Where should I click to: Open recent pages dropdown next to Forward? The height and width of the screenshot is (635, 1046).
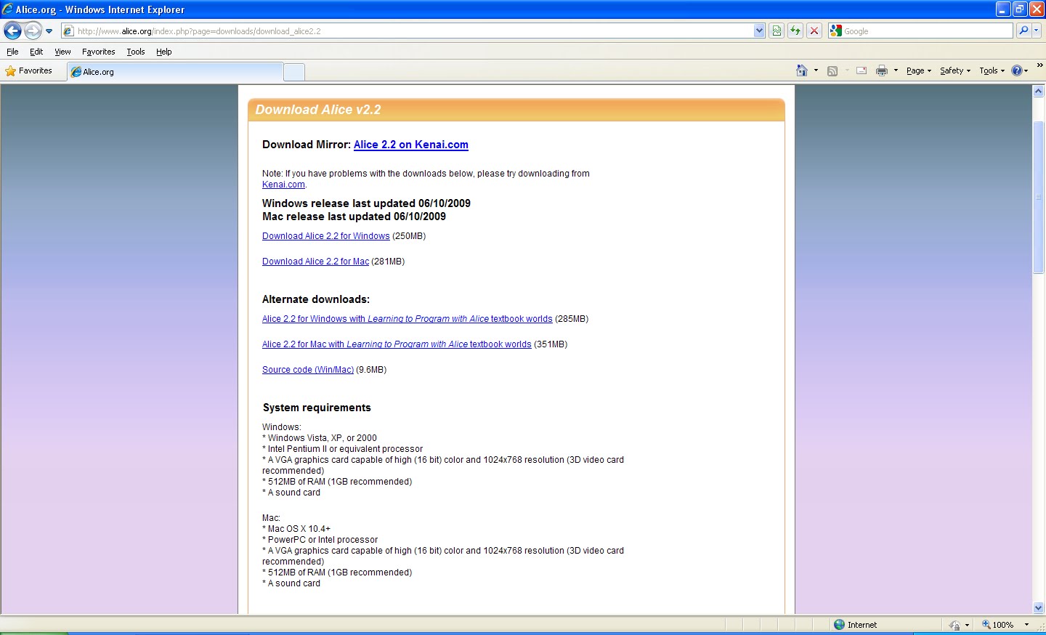(49, 31)
